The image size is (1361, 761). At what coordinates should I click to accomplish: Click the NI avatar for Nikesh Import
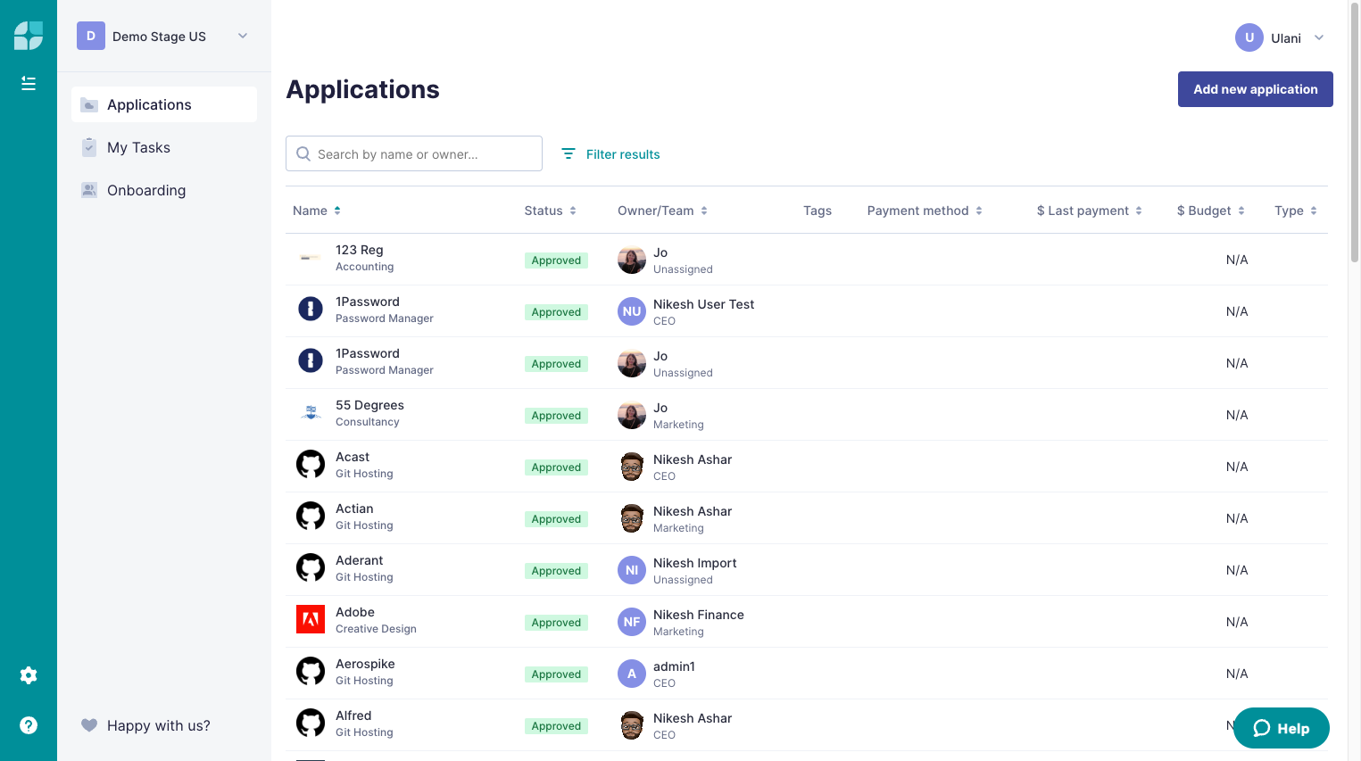click(632, 570)
